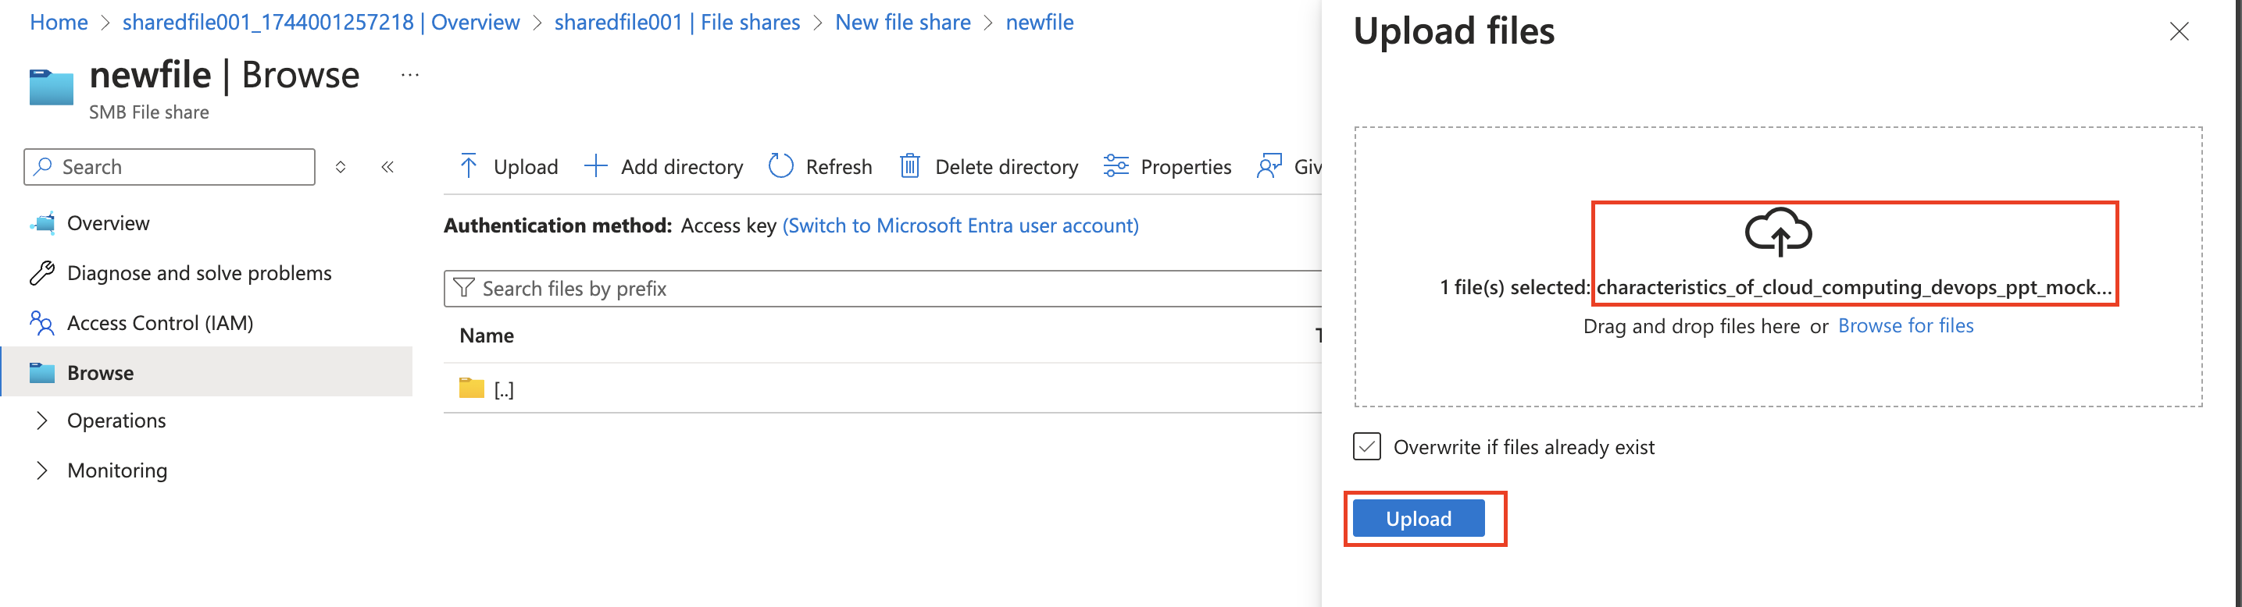Go to Home breadcrumb
2242x607 pixels.
[x=59, y=22]
